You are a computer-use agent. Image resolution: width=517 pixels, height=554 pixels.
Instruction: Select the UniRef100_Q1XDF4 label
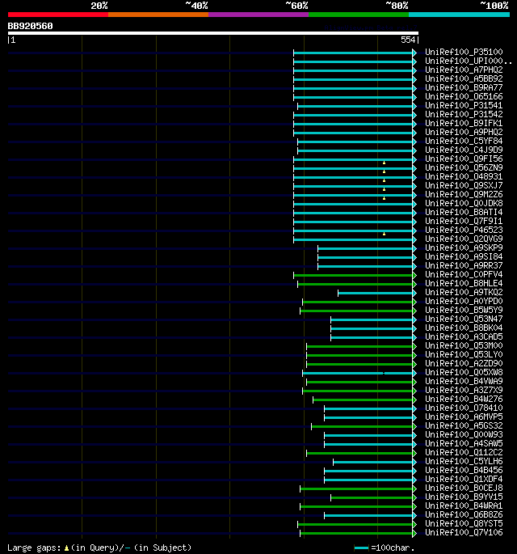pyautogui.click(x=464, y=480)
